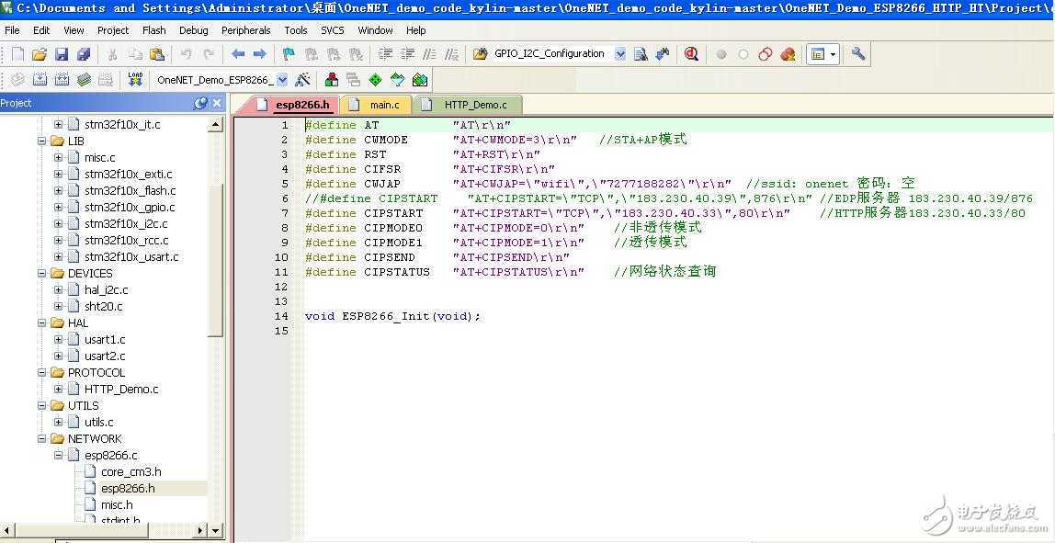The height and width of the screenshot is (543, 1055).
Task: Click on 'void ESP8266_Init(void);' line
Action: coord(393,316)
